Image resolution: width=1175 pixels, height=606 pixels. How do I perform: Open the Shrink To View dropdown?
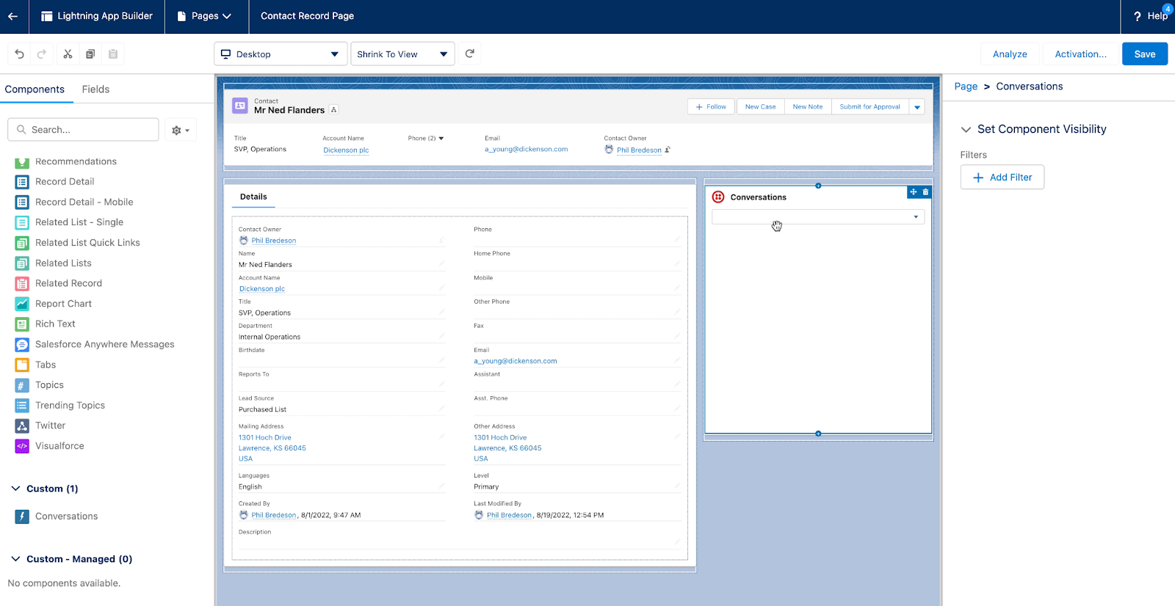(x=402, y=54)
